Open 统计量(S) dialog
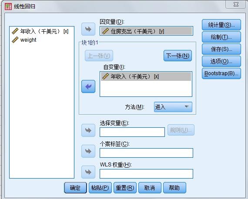The image size is (248, 199). [x=221, y=25]
